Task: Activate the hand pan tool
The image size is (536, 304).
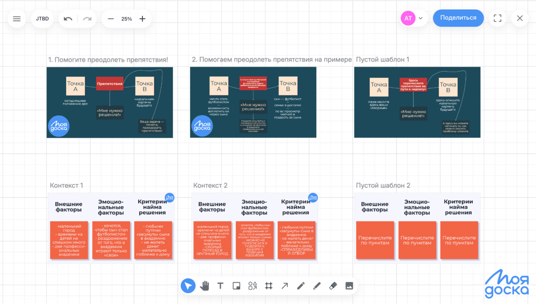Action: tap(204, 286)
